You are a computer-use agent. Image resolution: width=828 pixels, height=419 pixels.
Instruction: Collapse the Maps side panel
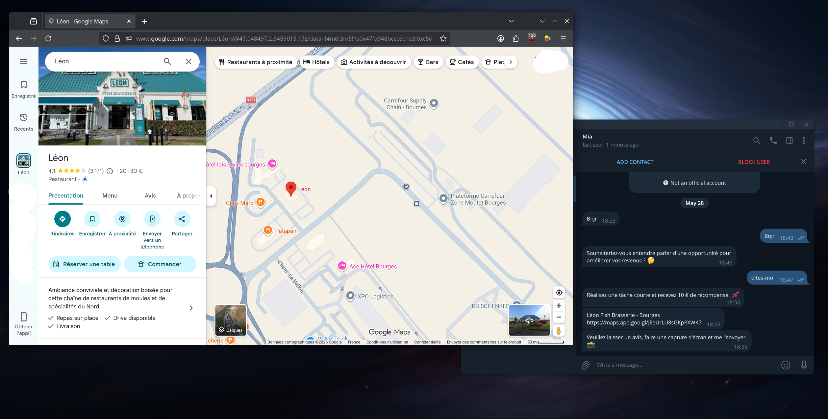[211, 196]
